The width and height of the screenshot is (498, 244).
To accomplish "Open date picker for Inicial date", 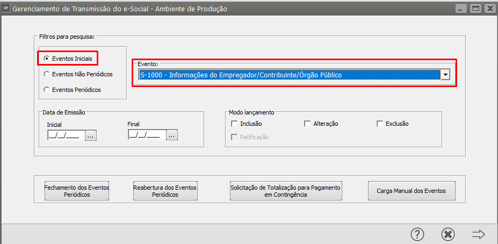I will 90,135.
